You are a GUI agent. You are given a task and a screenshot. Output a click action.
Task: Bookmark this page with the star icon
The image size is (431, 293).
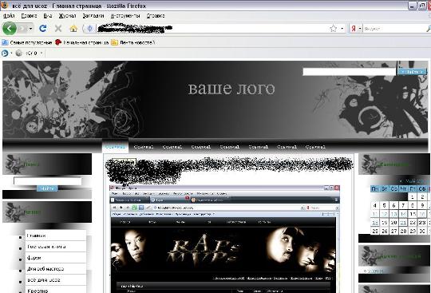333,28
